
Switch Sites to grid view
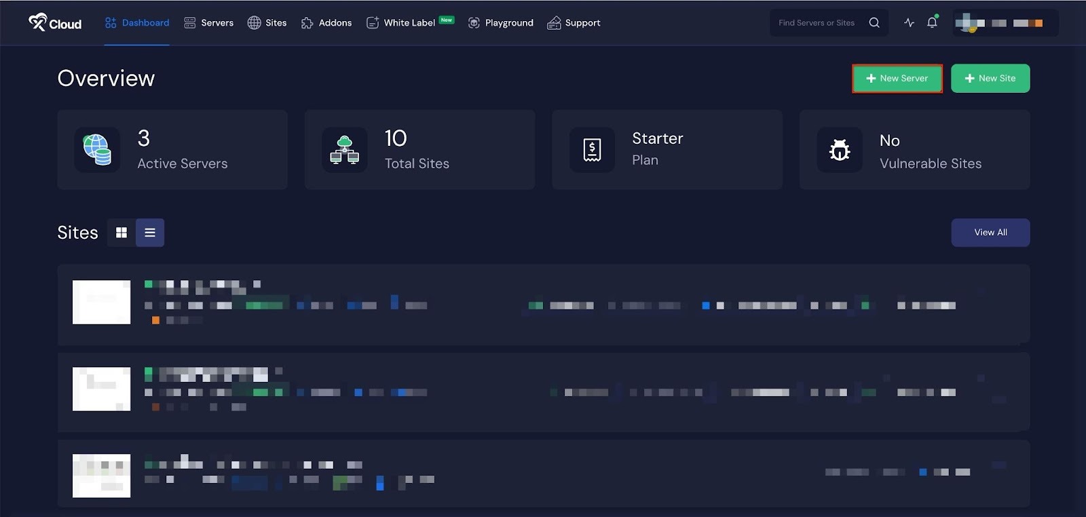coord(121,233)
